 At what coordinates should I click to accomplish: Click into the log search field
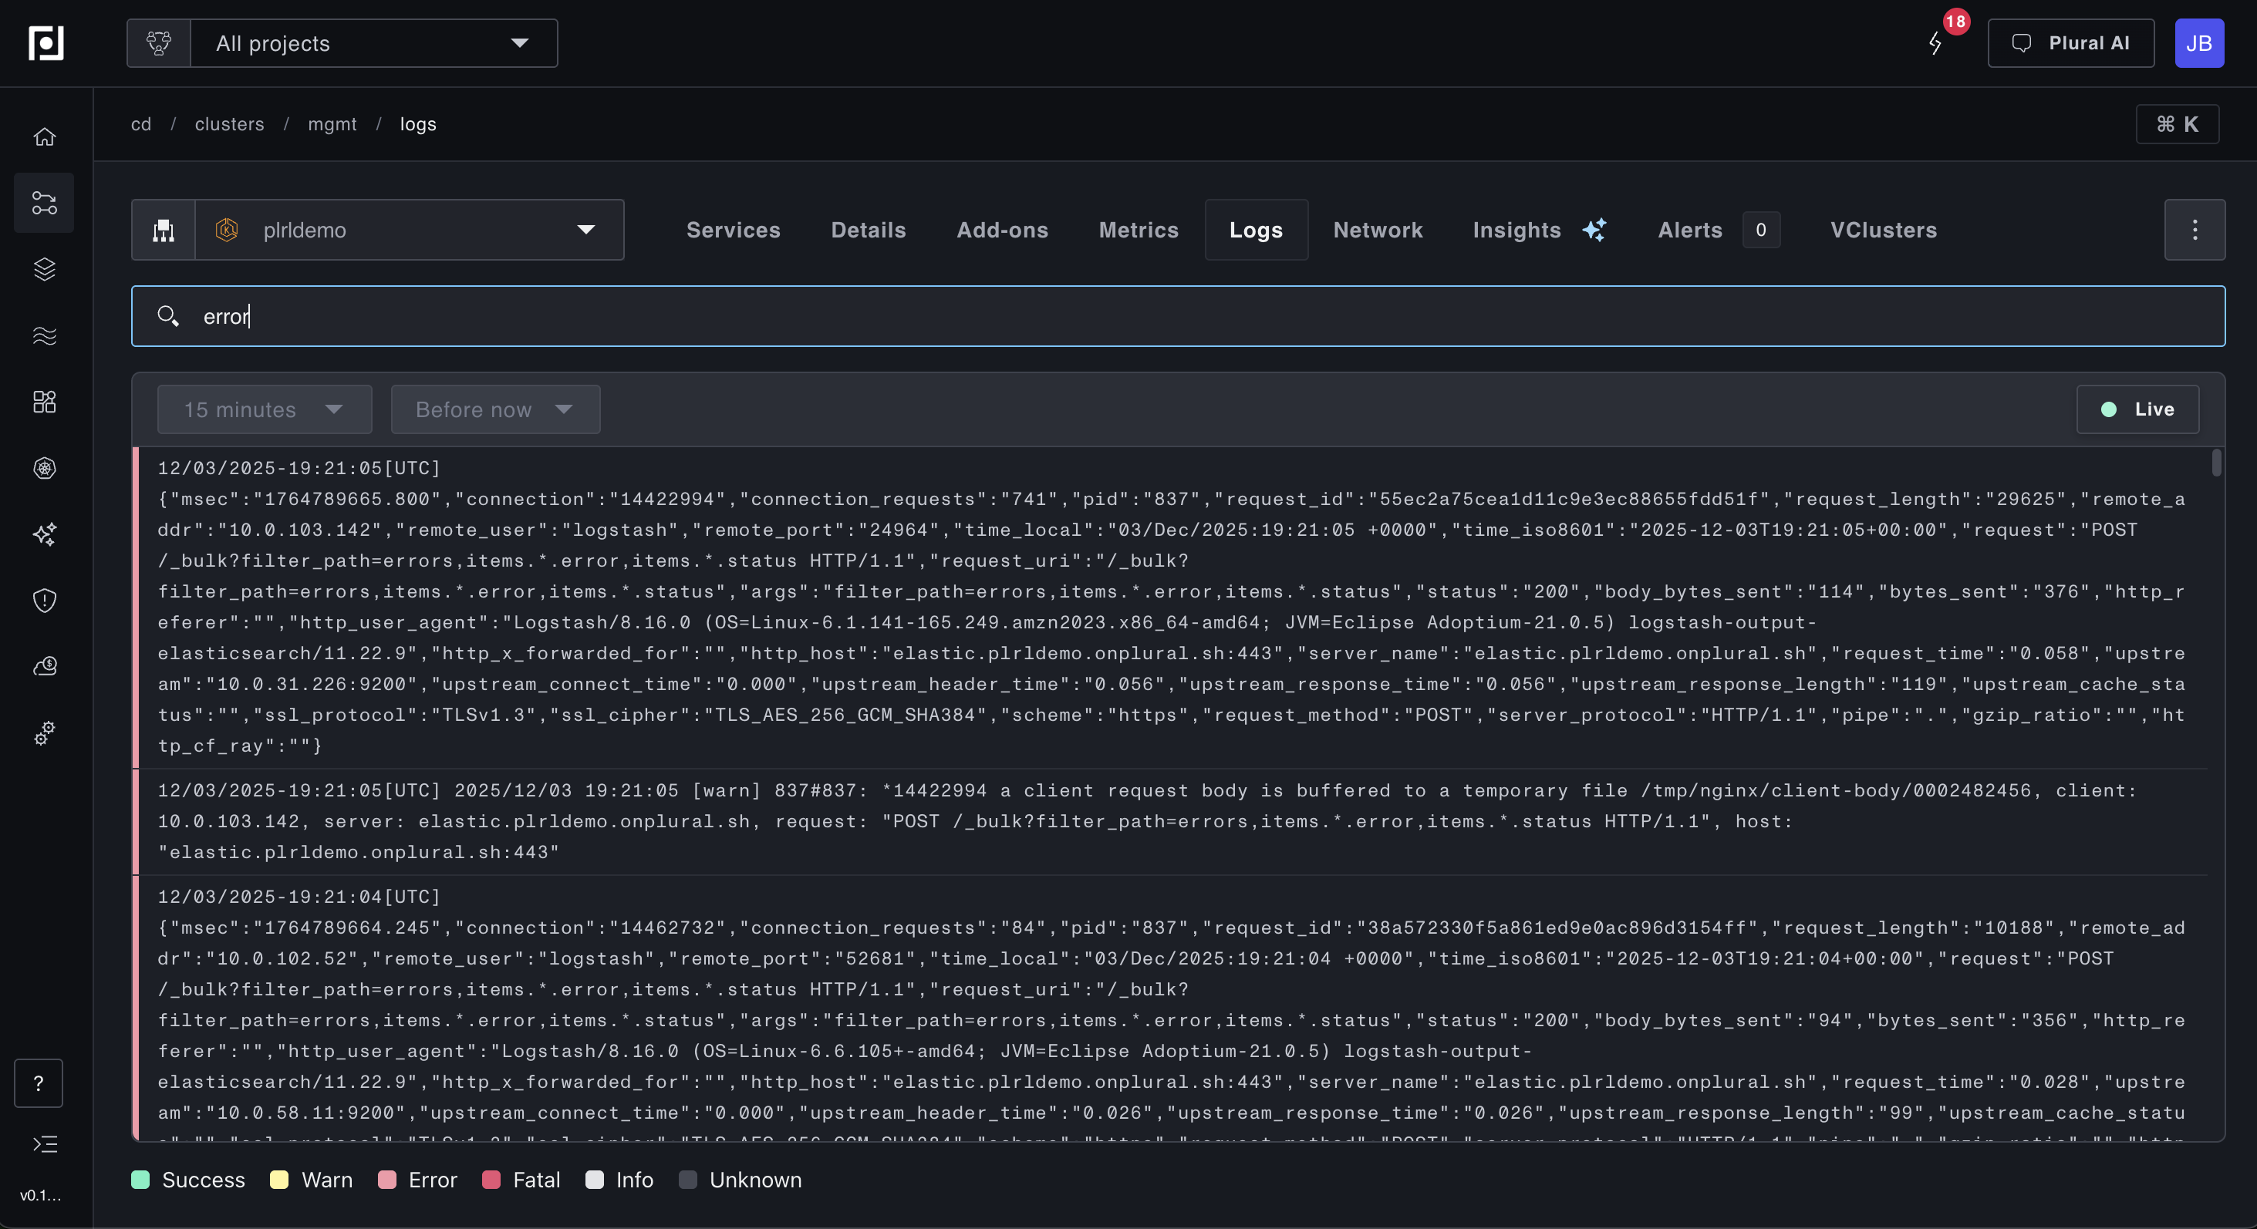1178,316
